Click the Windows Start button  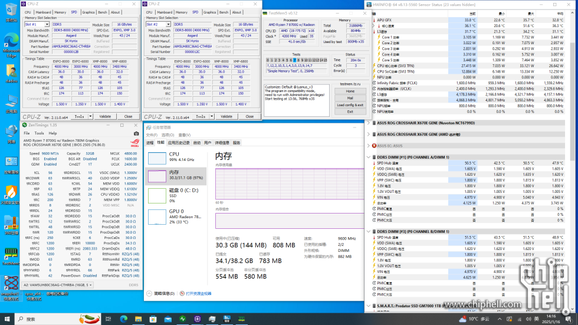click(7, 319)
